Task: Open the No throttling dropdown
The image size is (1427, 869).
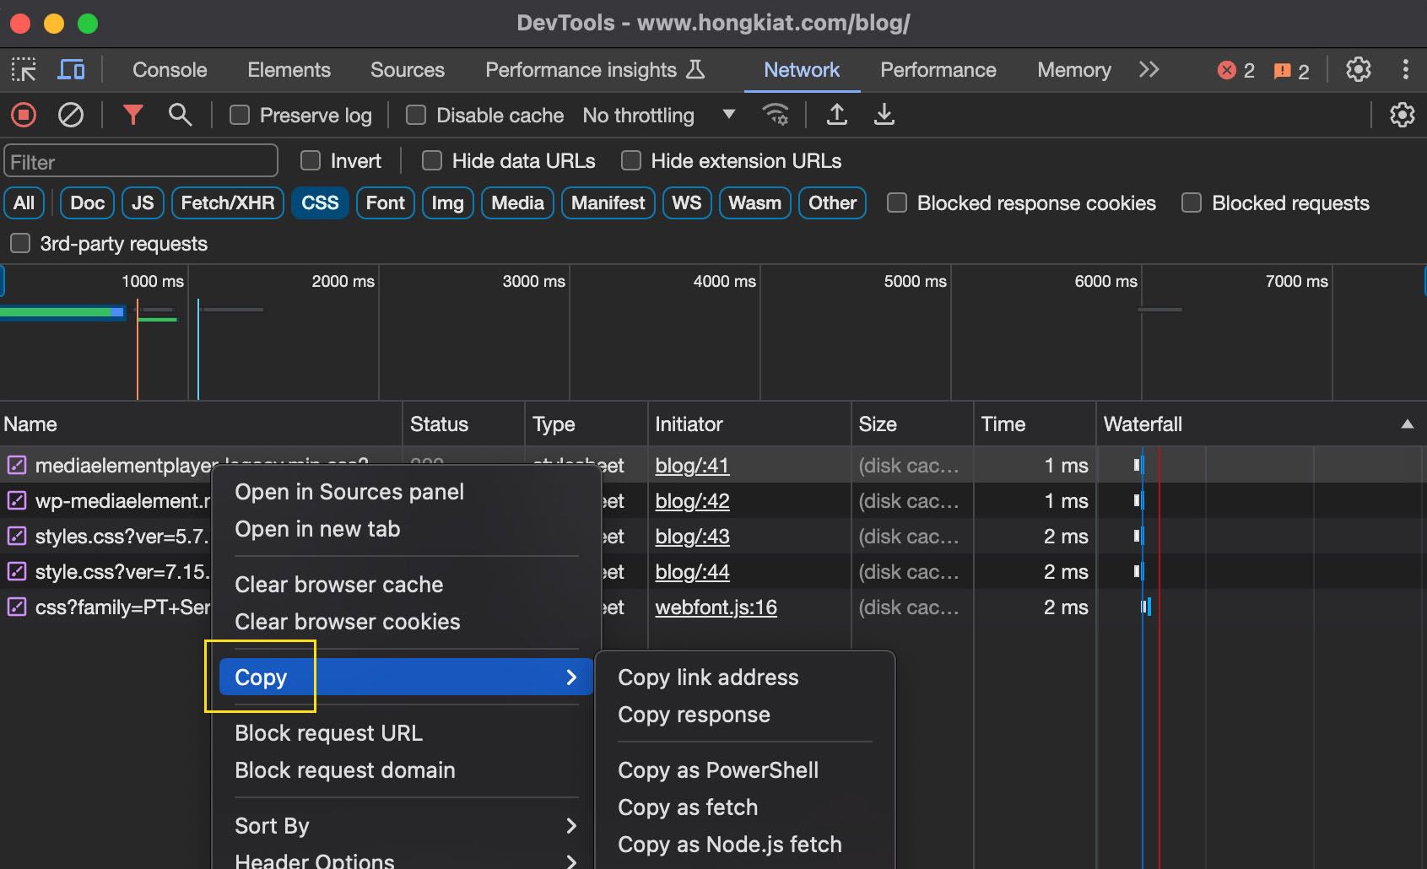Action: pyautogui.click(x=659, y=115)
